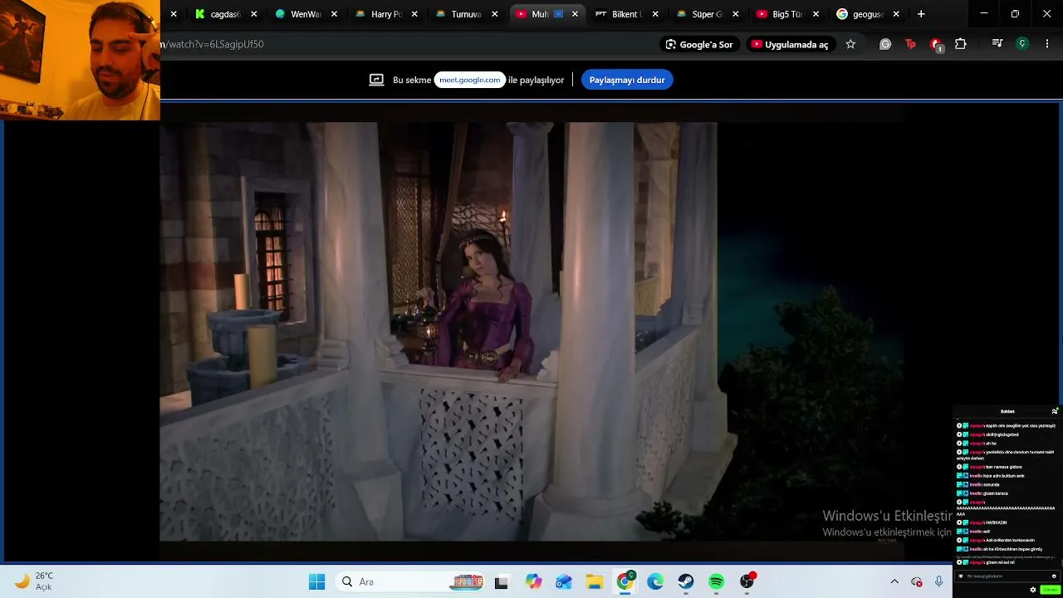Screen dimensions: 1063x598
Task: Click the meet.google.com sharing chip
Action: click(x=470, y=80)
